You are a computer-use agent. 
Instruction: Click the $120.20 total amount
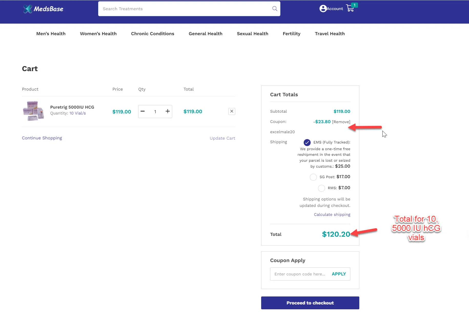click(x=336, y=234)
